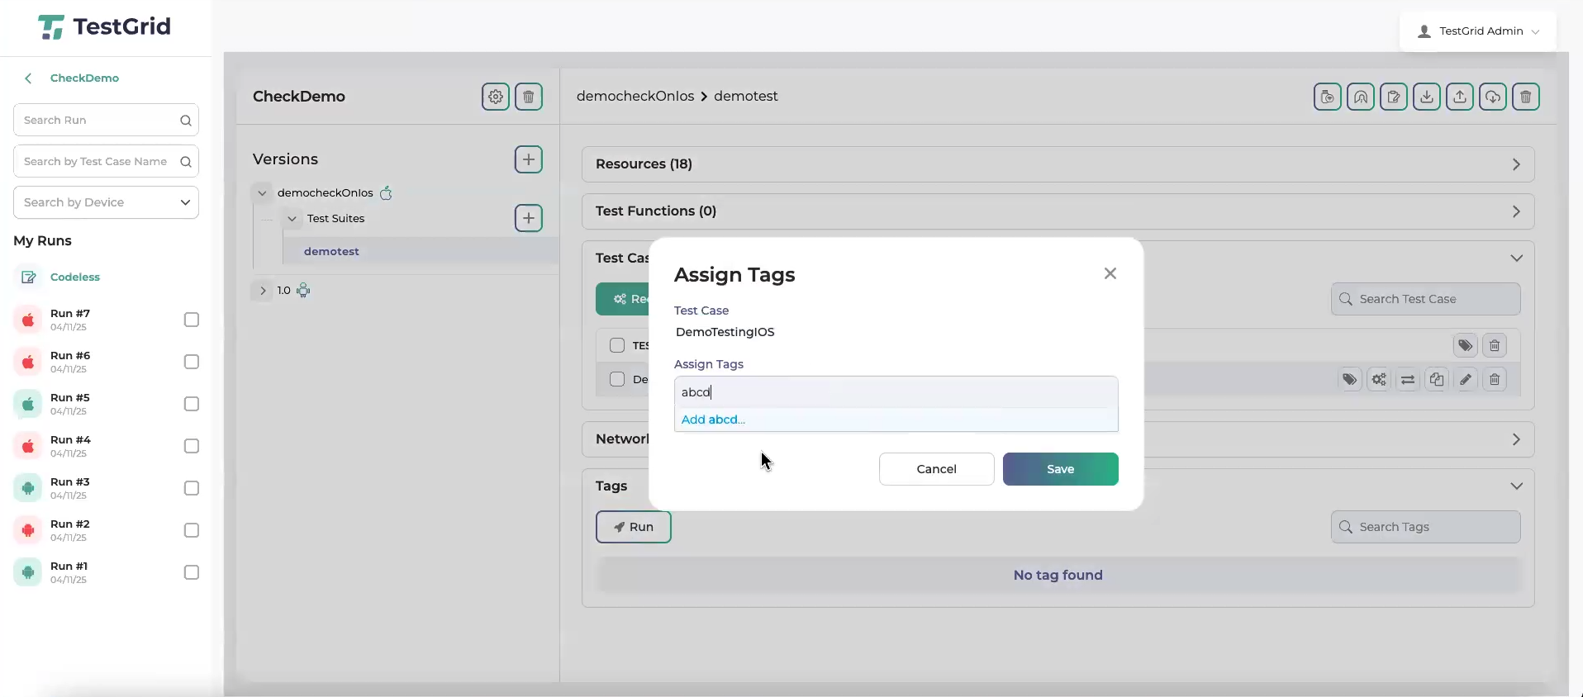Click the Codeless runs icon
This screenshot has width=1583, height=697.
(28, 277)
